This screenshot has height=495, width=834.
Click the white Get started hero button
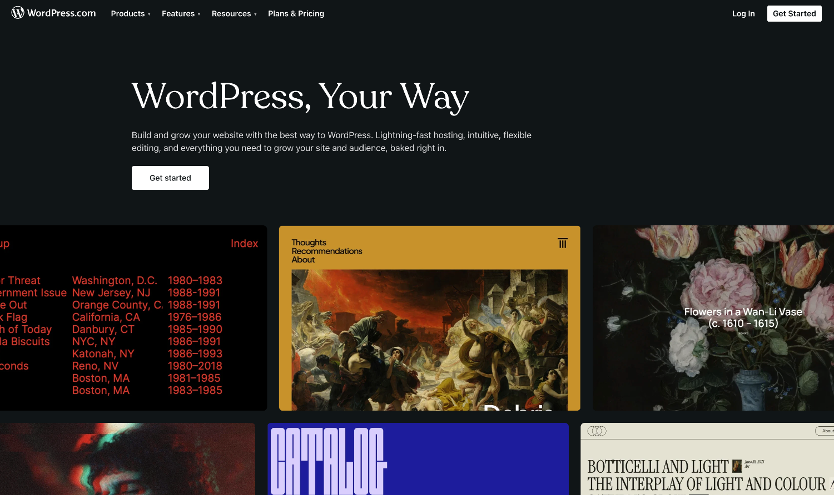(x=170, y=178)
